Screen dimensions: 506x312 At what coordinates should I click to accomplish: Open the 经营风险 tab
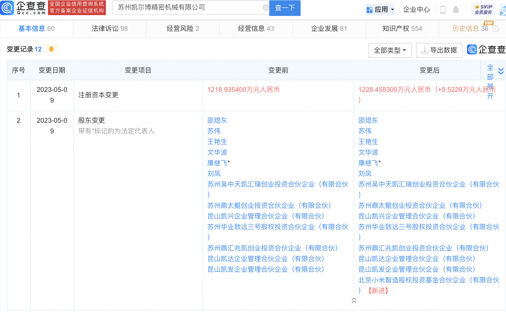[183, 29]
